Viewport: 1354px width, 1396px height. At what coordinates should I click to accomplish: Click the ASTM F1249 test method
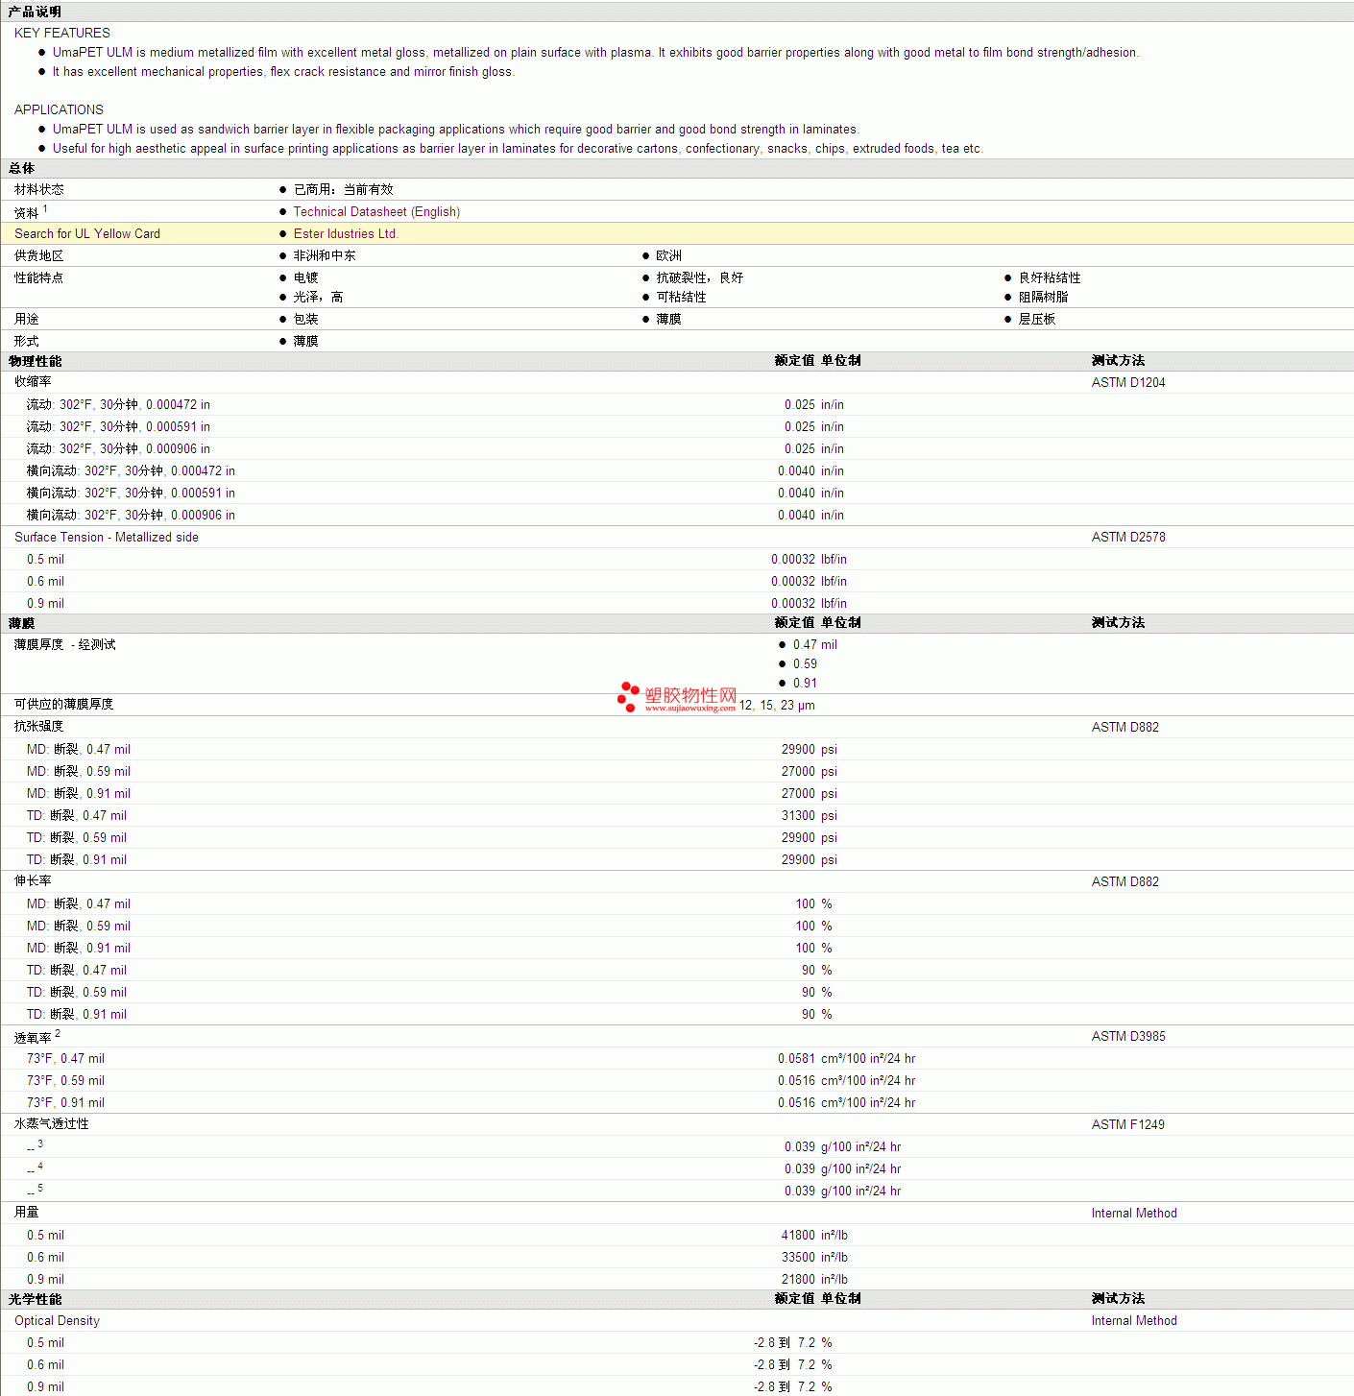click(x=1128, y=1125)
